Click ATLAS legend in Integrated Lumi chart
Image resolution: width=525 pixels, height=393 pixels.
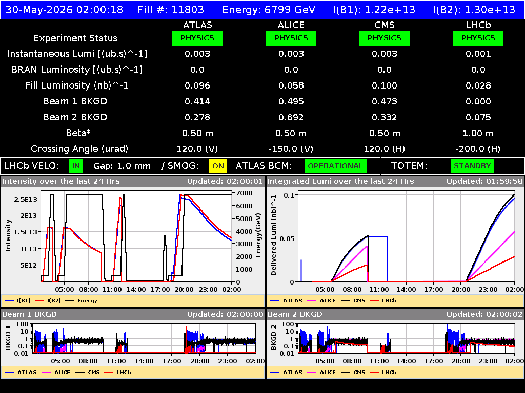click(286, 301)
